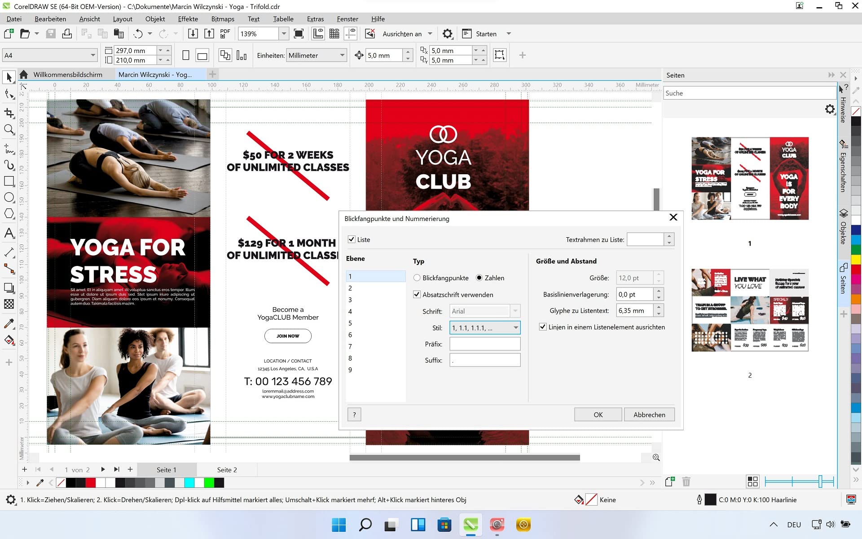Open the Datei menu
The width and height of the screenshot is (862, 539).
(x=14, y=19)
